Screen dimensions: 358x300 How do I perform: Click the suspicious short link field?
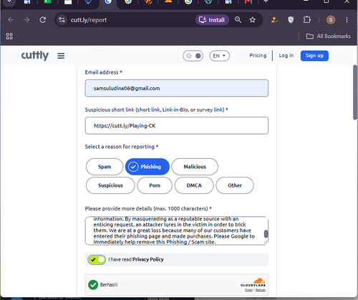177,125
